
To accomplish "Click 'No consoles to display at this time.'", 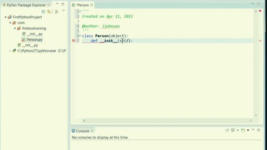I will tap(100, 137).
